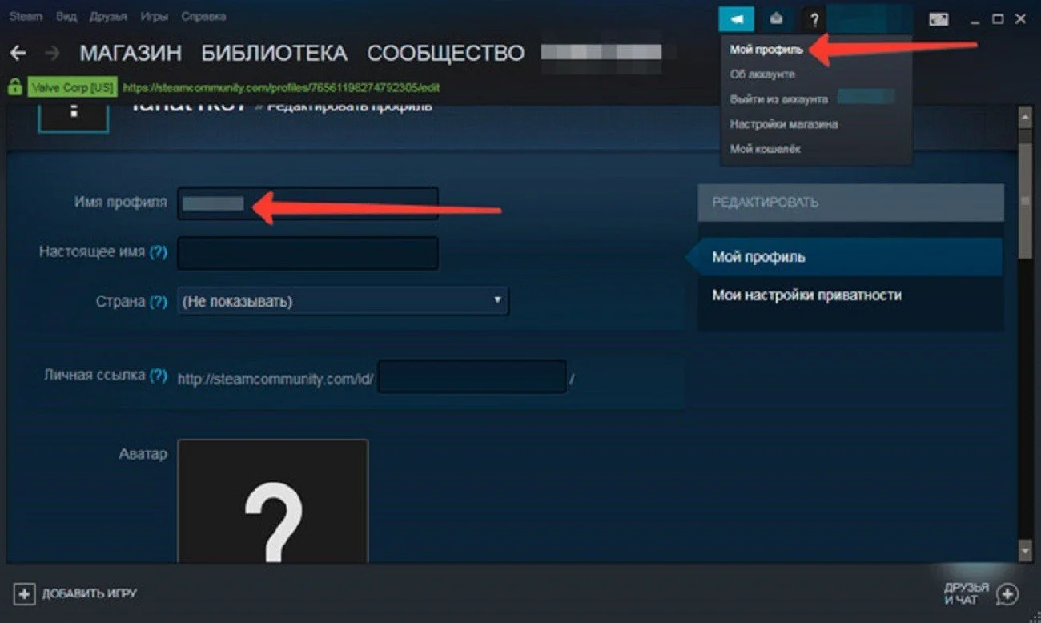Click the ДОБАВИТЬ ИГРУ label
1041x623 pixels.
tap(89, 594)
